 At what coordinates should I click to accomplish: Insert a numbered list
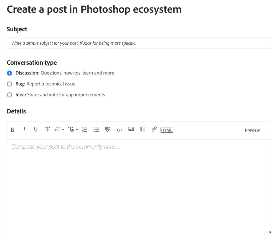[x=85, y=130]
